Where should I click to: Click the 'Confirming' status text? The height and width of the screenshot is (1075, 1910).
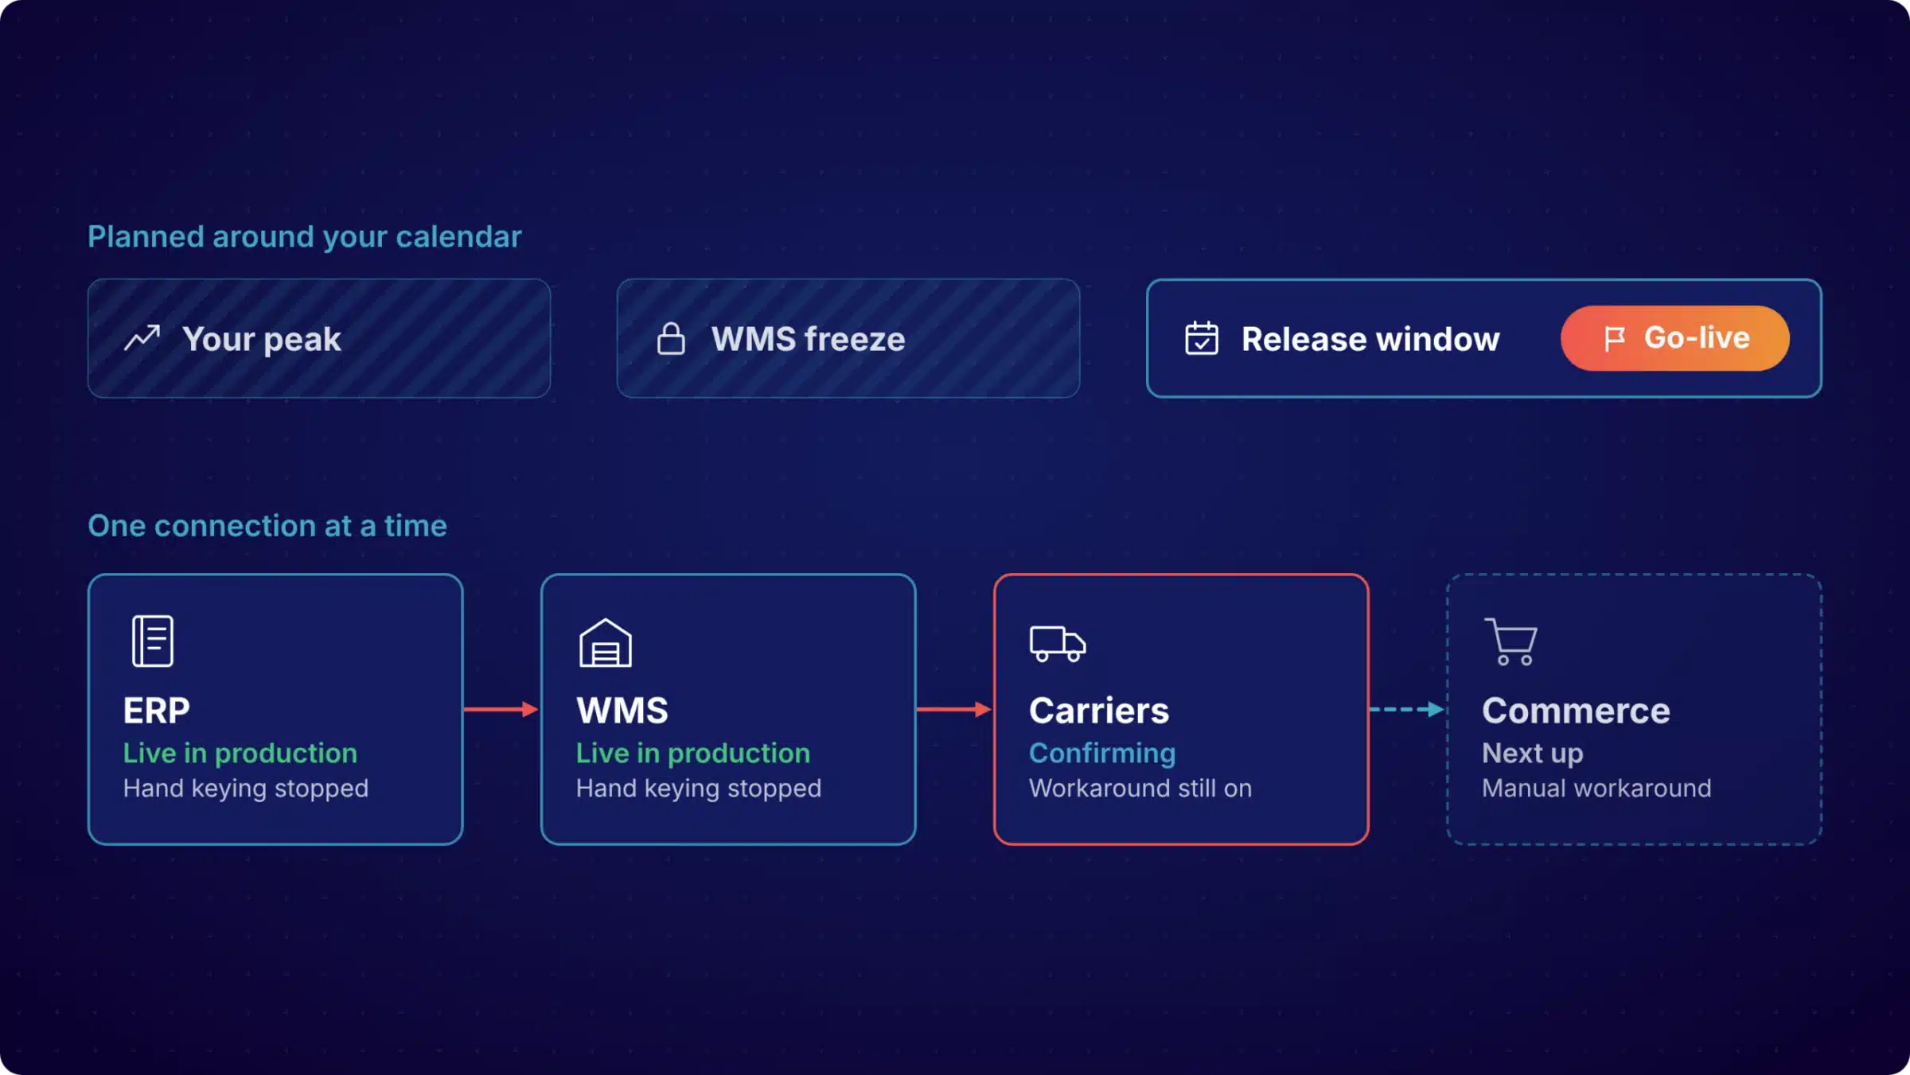coord(1102,754)
